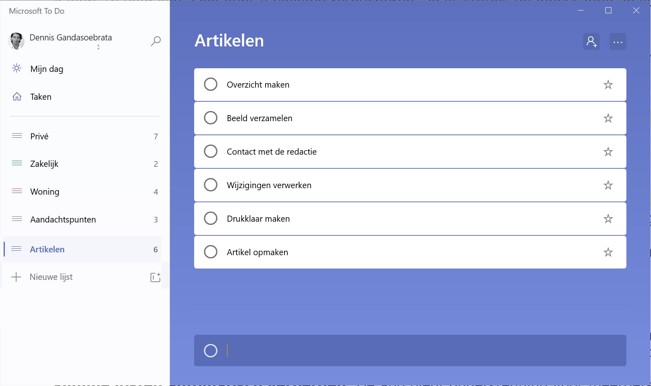Go to the 'Taken' list
Screen dimensions: 651x386
41,97
